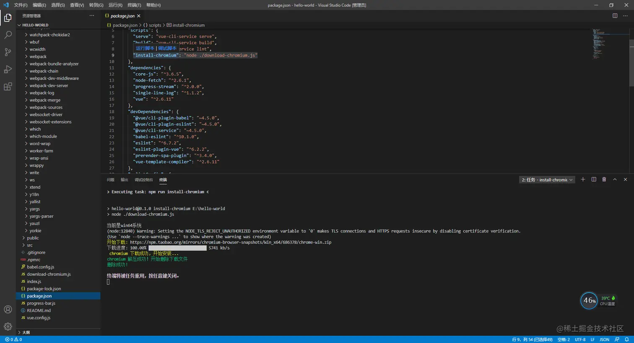The height and width of the screenshot is (343, 634).
Task: Open the 运行(R) menu
Action: coord(115,5)
